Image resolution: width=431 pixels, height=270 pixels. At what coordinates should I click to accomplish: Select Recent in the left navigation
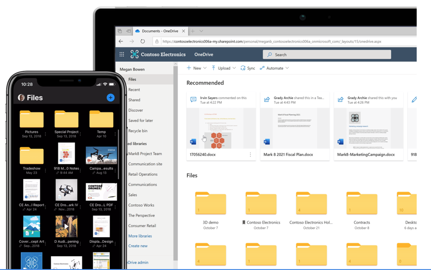coord(134,90)
